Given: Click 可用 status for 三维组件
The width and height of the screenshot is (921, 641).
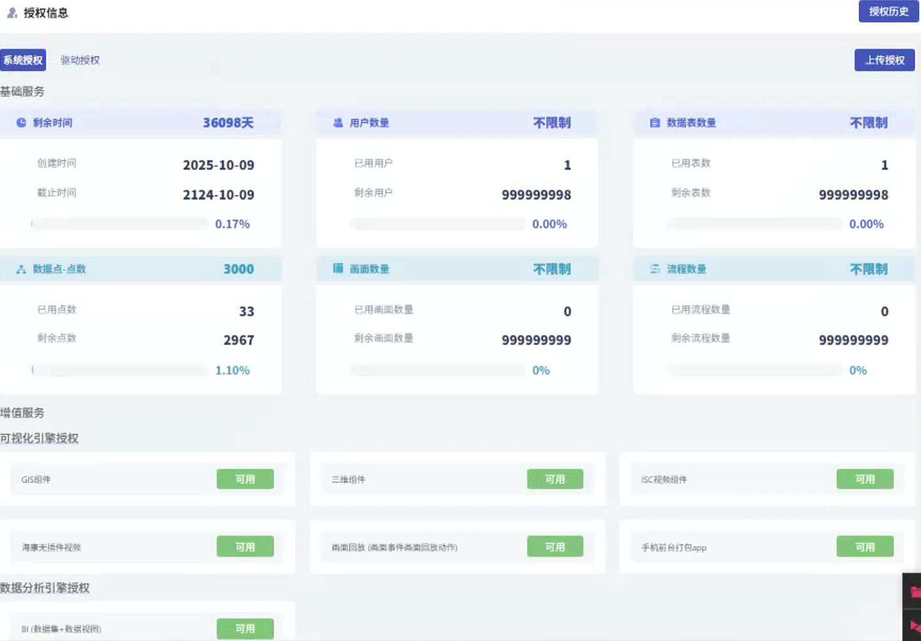Looking at the screenshot, I should (x=555, y=479).
